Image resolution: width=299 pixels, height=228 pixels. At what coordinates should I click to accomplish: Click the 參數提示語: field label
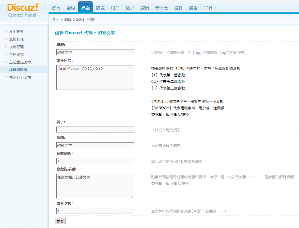tap(66, 169)
